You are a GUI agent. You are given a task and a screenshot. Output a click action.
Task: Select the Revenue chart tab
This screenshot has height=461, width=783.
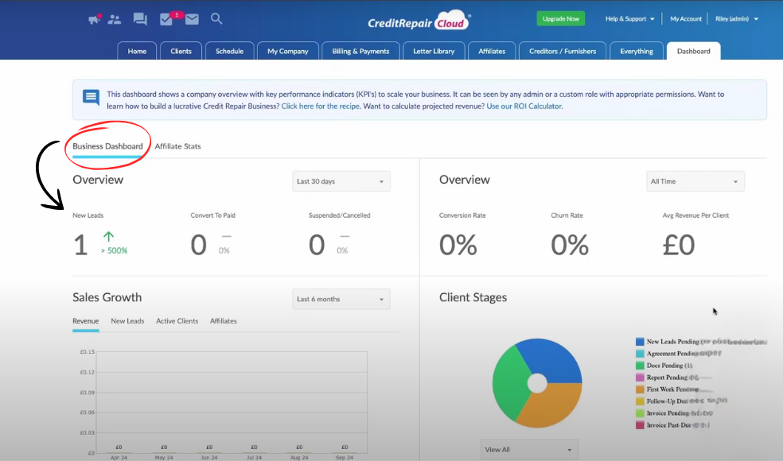tap(85, 321)
